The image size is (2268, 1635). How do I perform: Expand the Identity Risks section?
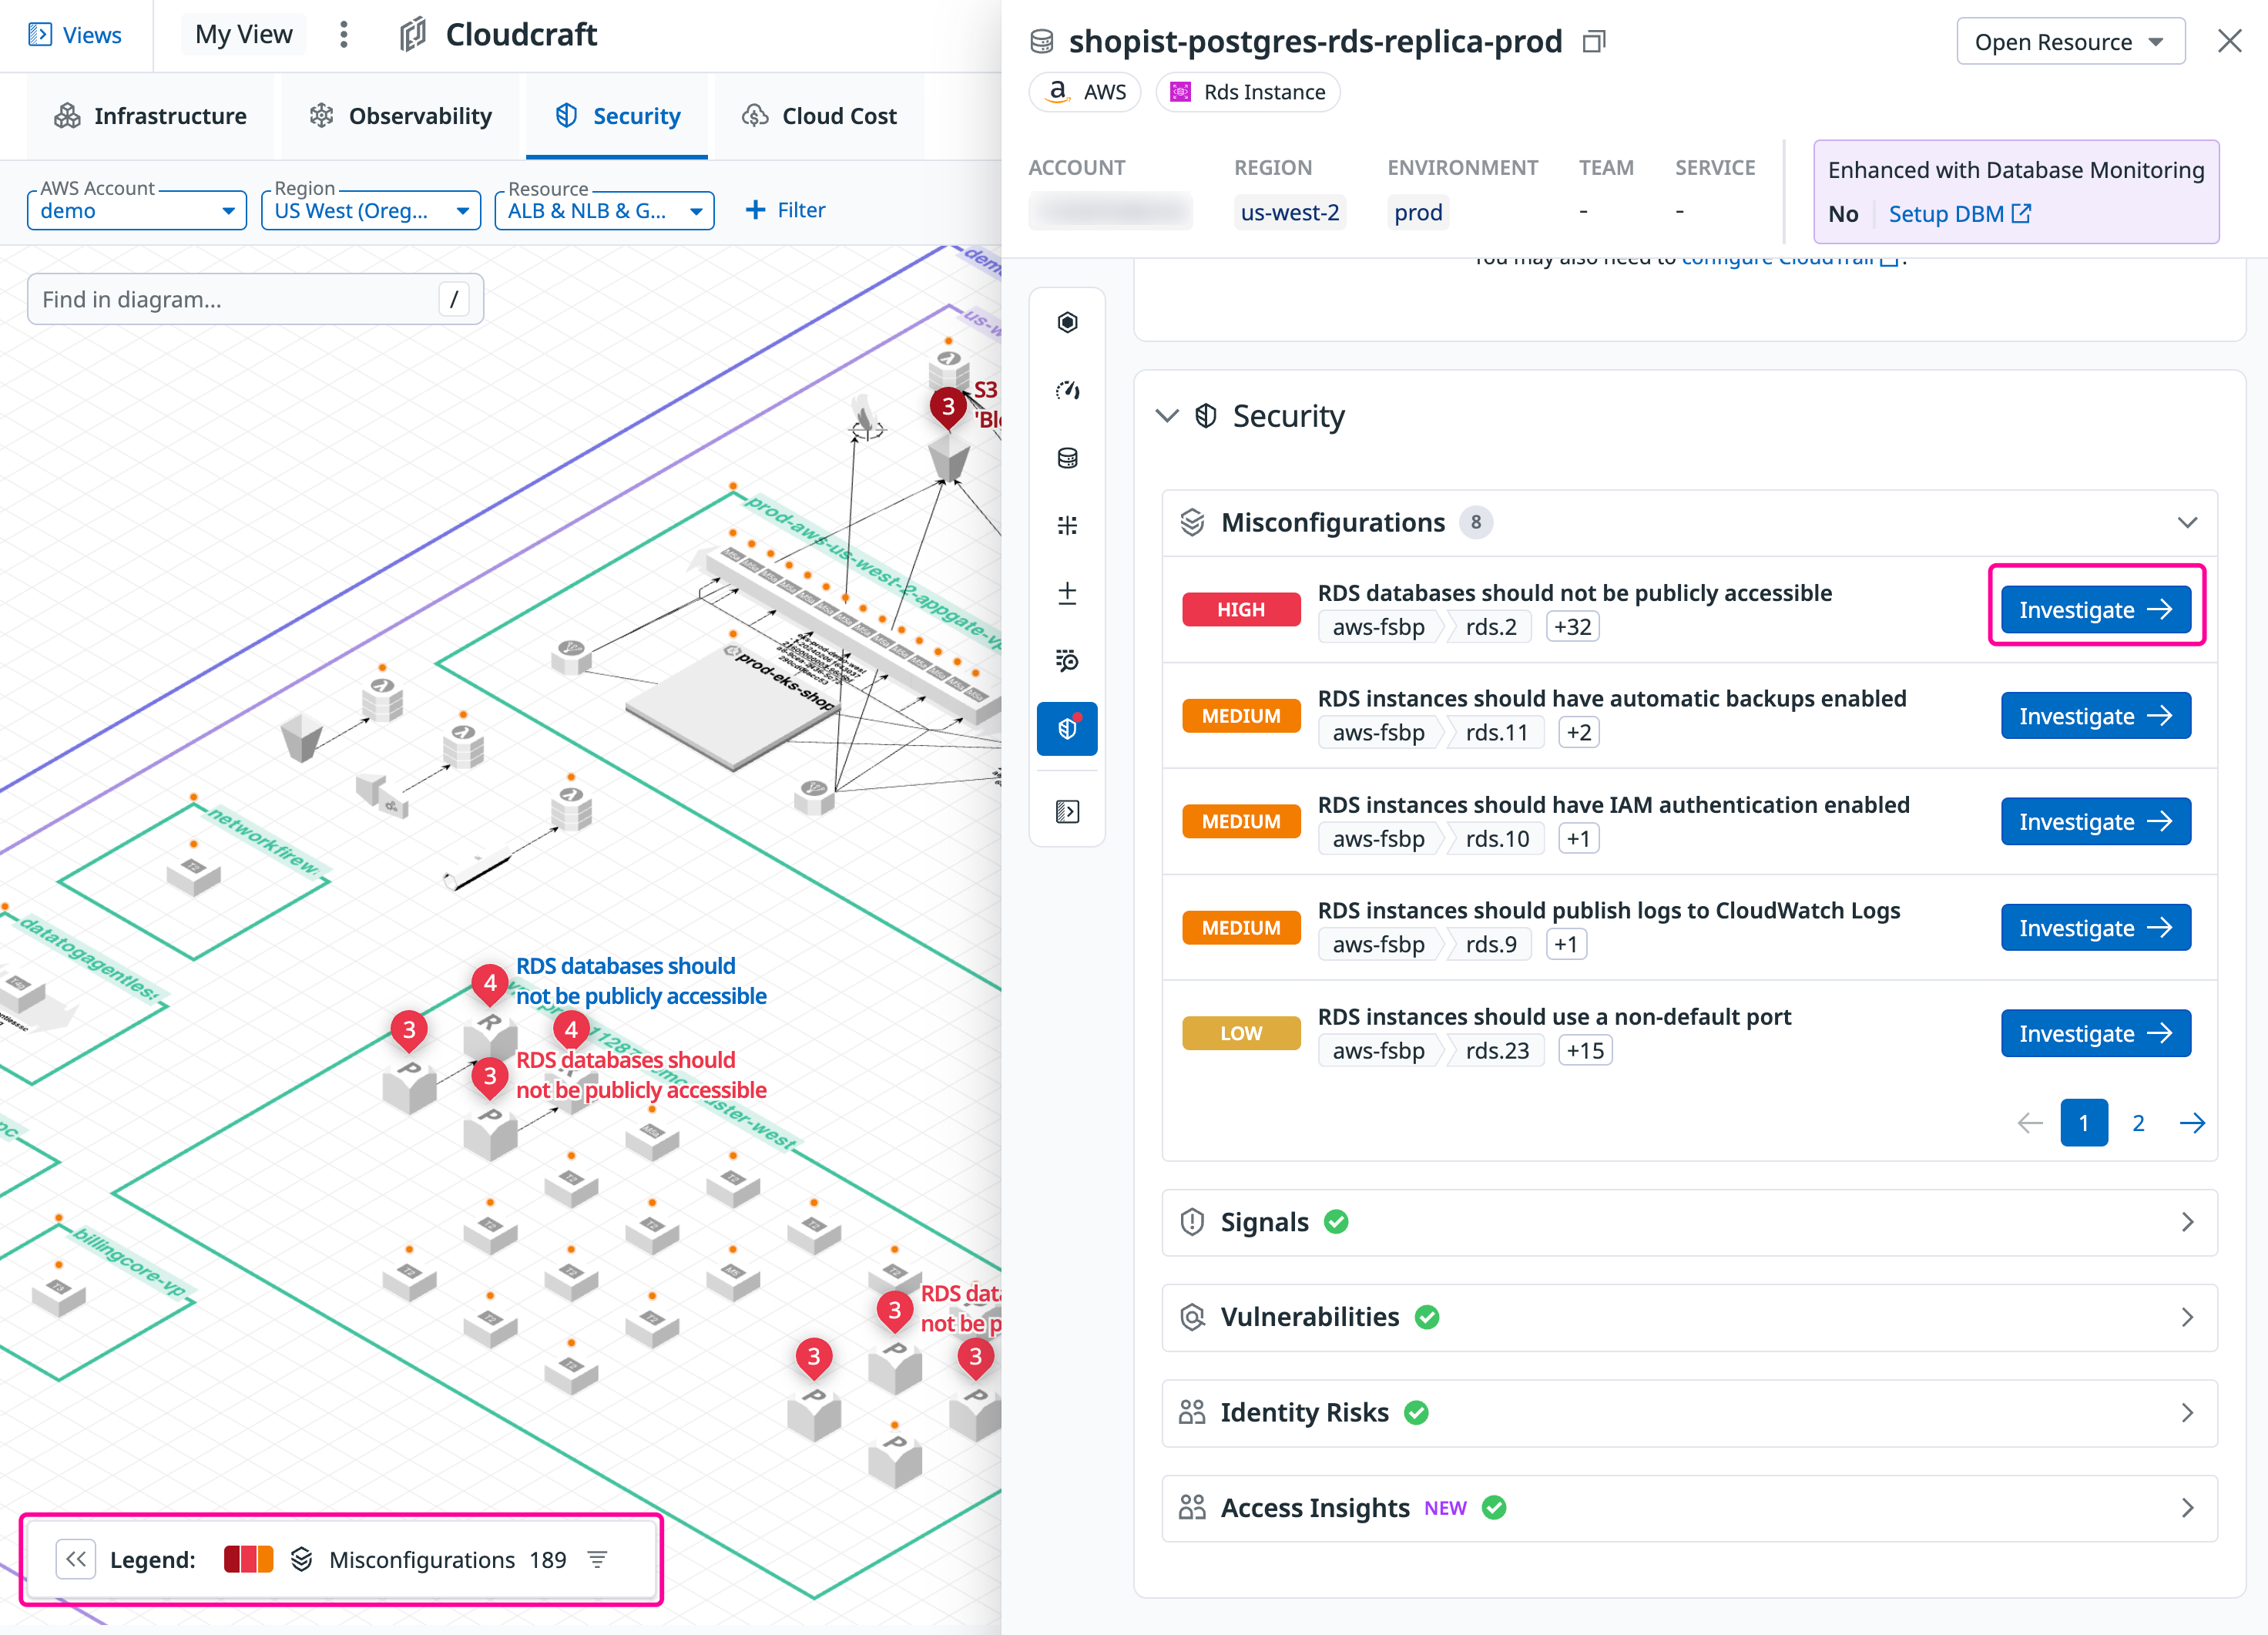1689,1412
